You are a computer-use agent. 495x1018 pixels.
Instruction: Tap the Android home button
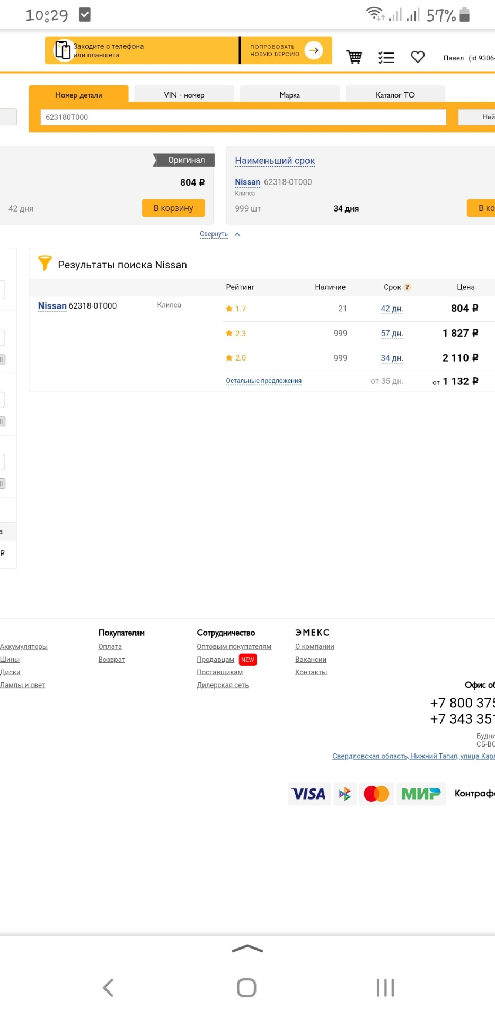(x=246, y=987)
